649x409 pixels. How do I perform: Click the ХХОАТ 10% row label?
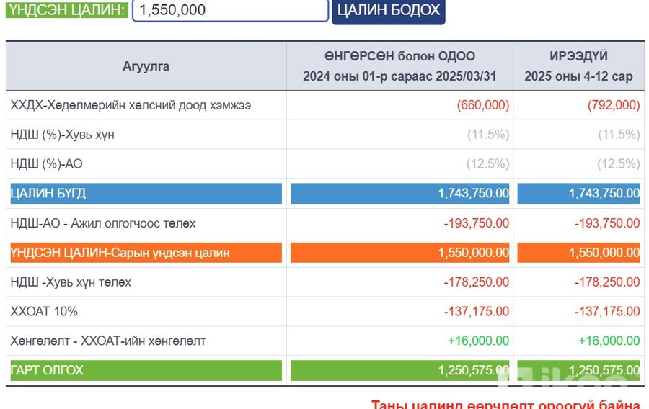(45, 312)
